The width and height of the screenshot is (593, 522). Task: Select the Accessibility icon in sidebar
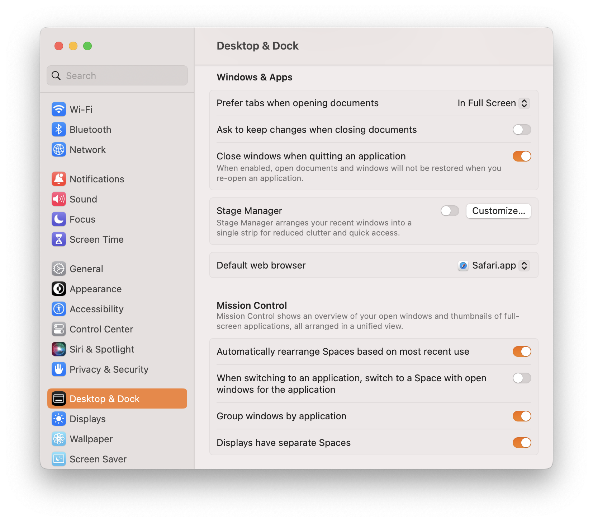pyautogui.click(x=58, y=309)
